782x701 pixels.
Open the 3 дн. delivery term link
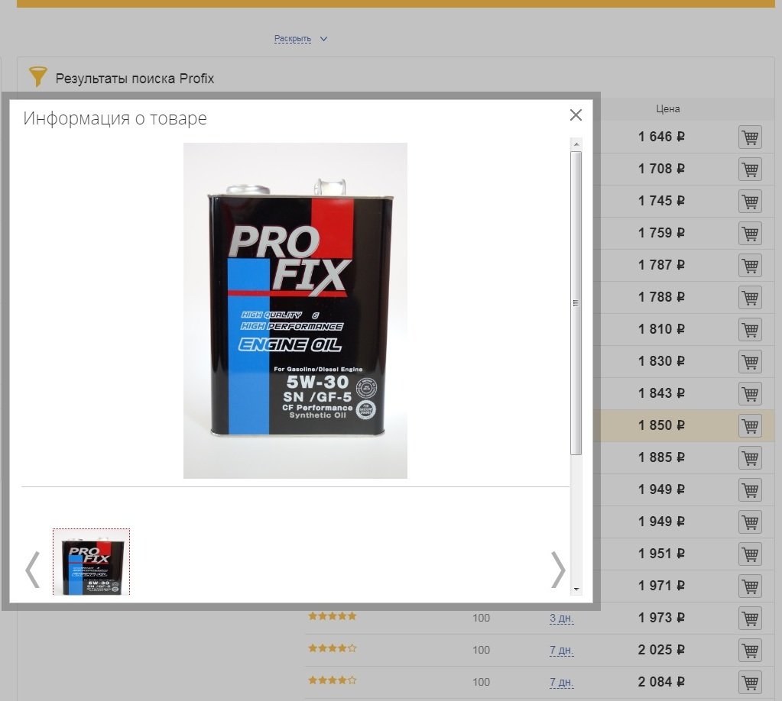click(562, 619)
